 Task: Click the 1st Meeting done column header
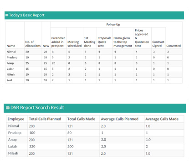click(90, 42)
